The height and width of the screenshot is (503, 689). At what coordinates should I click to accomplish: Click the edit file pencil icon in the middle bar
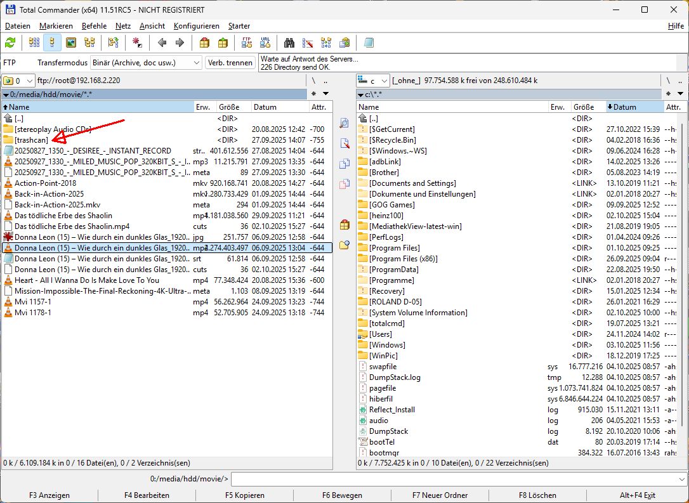point(344,143)
